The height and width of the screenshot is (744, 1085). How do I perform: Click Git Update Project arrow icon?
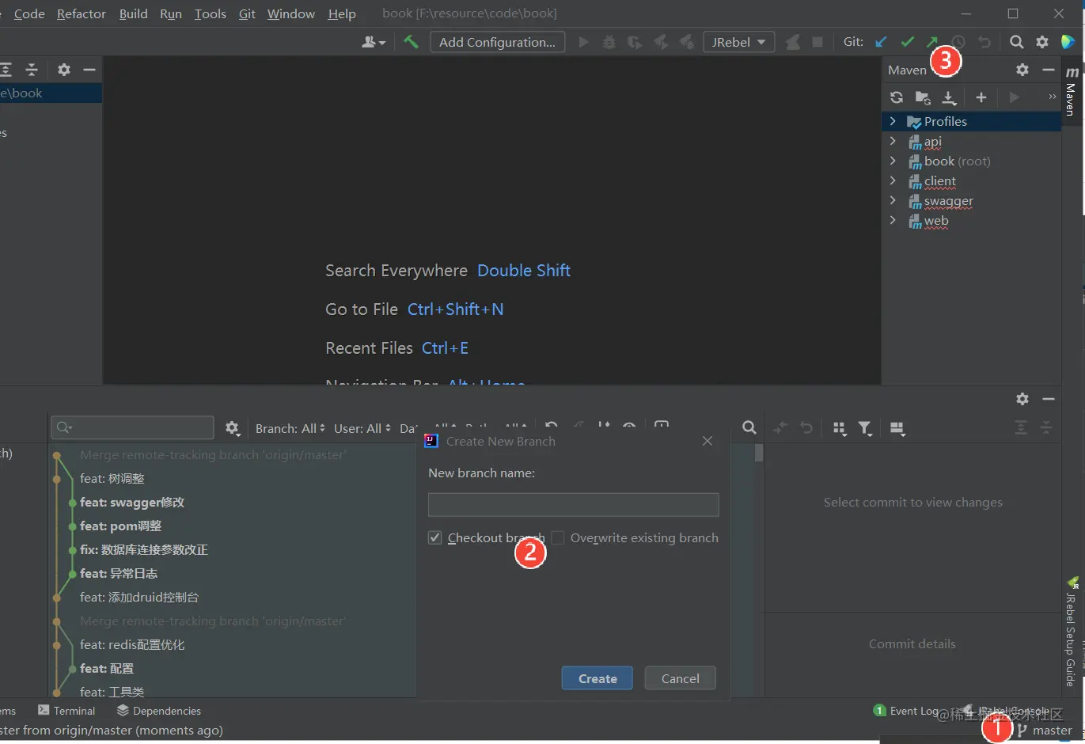pos(881,42)
